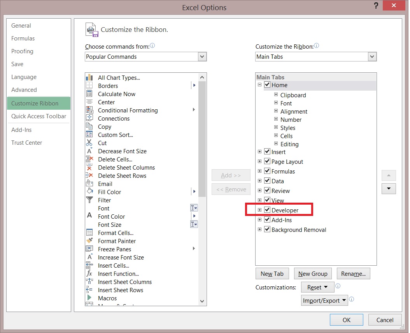The image size is (410, 333).
Task: Select the Insert Function command icon
Action: pyautogui.click(x=90, y=273)
